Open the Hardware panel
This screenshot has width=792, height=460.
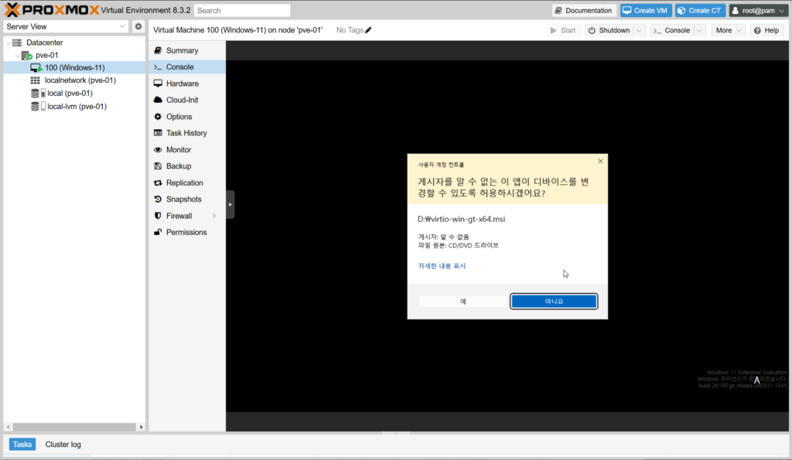pyautogui.click(x=182, y=83)
